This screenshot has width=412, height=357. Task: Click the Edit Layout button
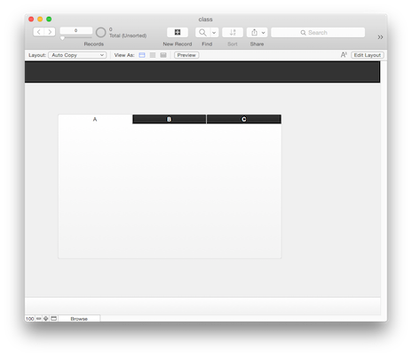(368, 55)
